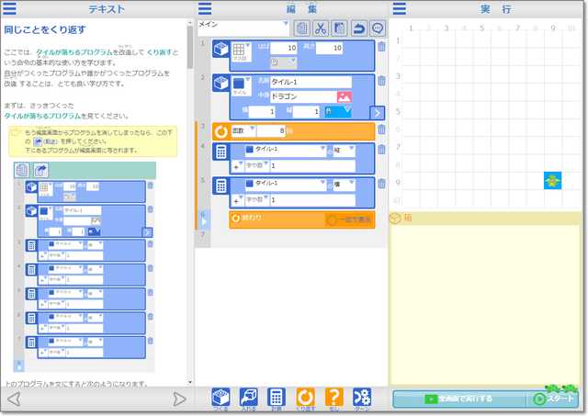Open the hamburger menu in テキスト panel
588x416 pixels.
(9, 8)
